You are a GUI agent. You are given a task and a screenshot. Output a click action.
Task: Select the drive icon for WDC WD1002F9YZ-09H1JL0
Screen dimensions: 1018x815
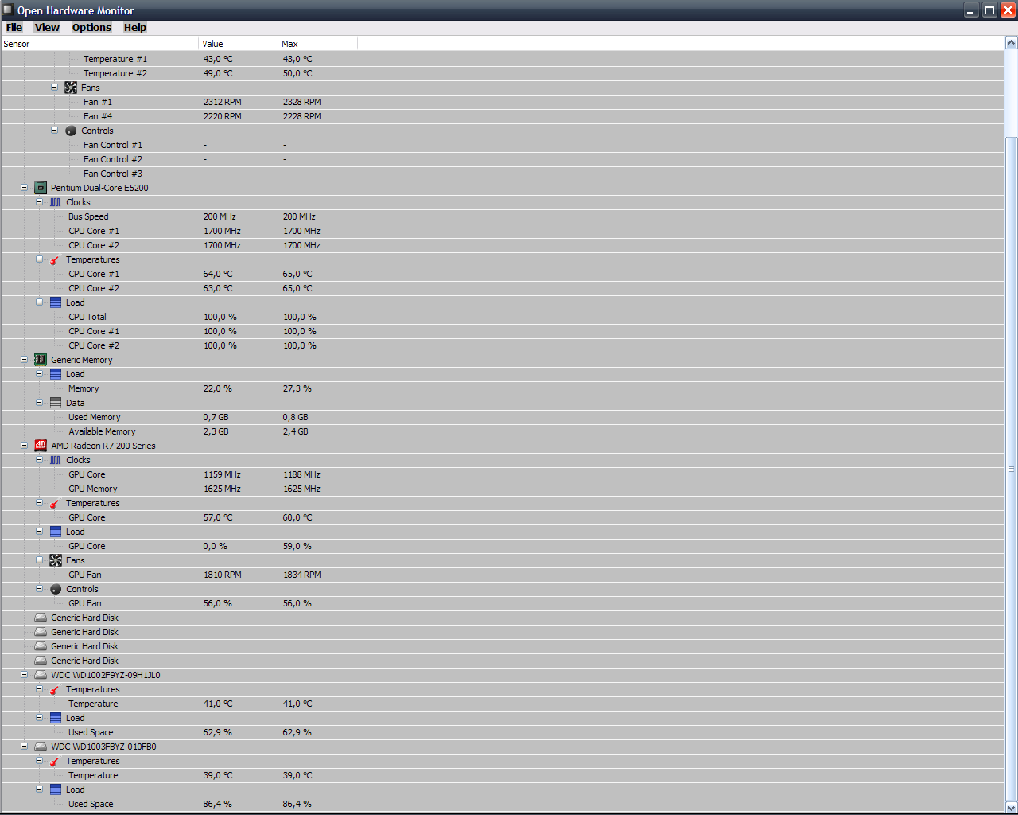(41, 675)
